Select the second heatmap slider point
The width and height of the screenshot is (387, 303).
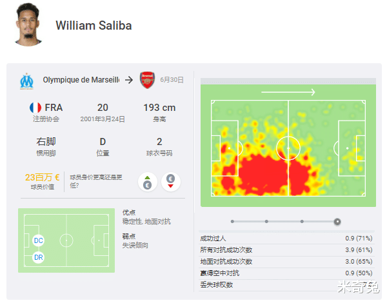pos(266,221)
